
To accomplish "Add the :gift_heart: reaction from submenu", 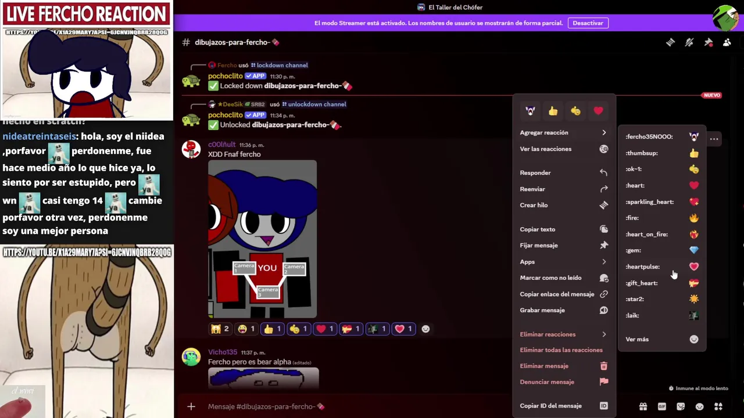I will tap(662, 283).
